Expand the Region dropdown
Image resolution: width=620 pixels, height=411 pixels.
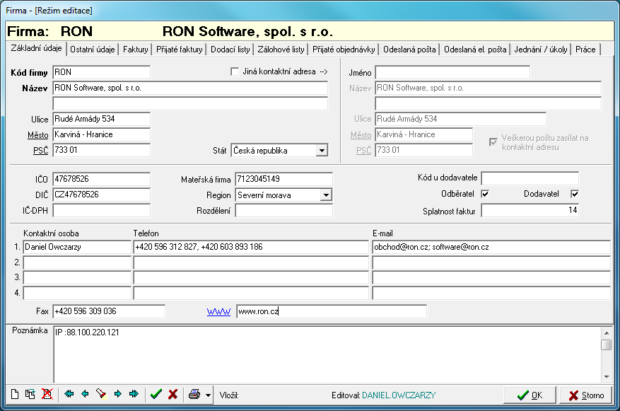(x=326, y=195)
